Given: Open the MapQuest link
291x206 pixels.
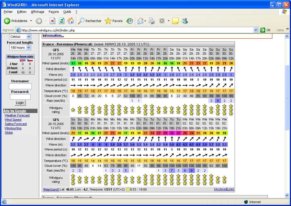Looking at the screenshot, I should coord(51,189).
